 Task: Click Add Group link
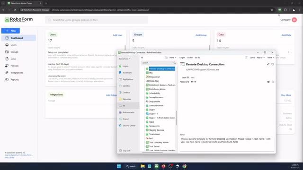(201, 35)
